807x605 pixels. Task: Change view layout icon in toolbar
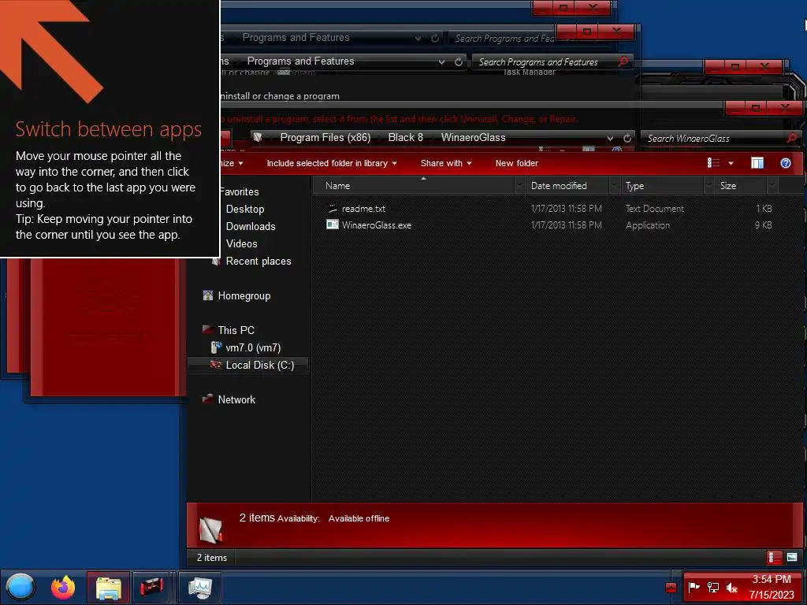click(713, 163)
